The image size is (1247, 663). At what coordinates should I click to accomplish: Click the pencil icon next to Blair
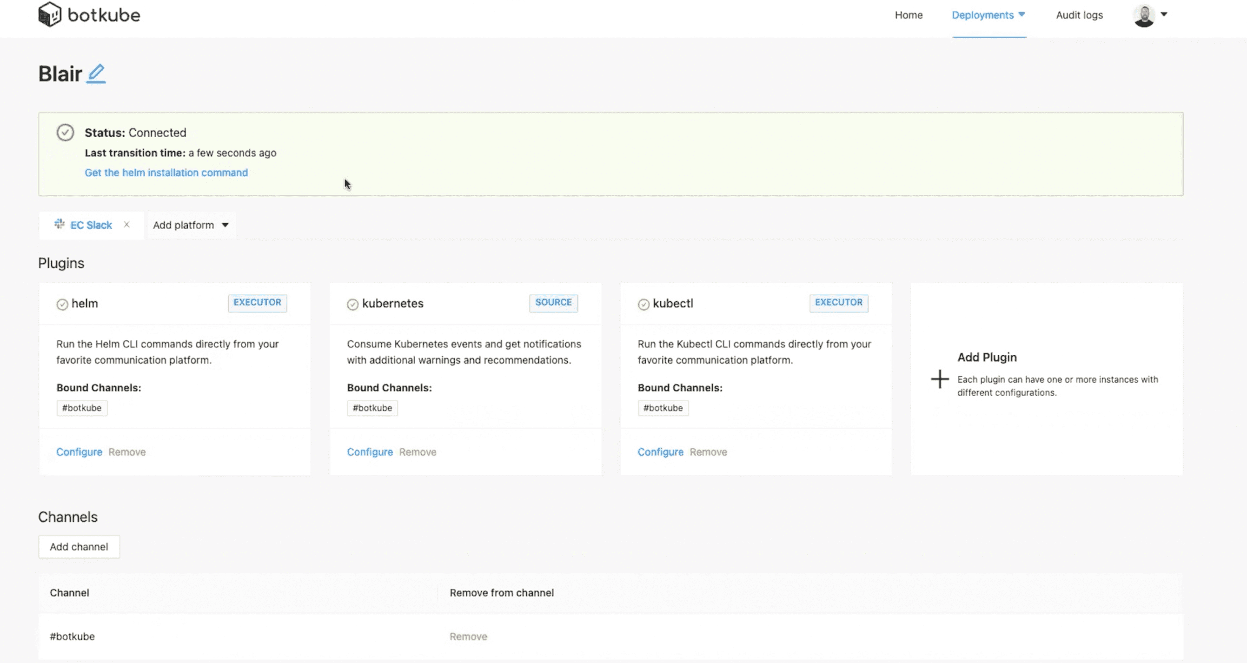point(96,73)
